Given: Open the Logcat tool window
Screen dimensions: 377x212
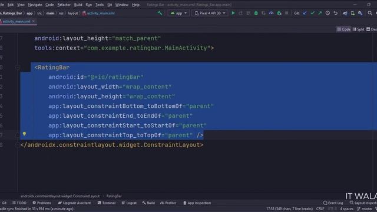Looking at the screenshot, I should click(x=129, y=203).
